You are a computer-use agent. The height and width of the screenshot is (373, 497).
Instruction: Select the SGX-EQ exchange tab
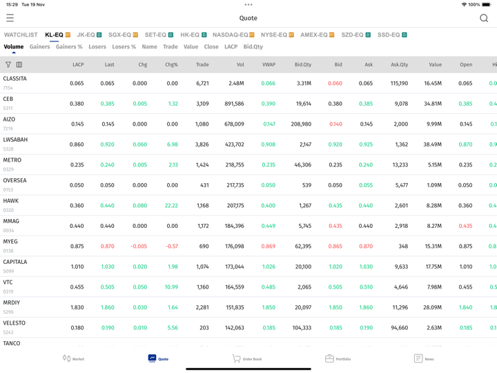click(123, 35)
